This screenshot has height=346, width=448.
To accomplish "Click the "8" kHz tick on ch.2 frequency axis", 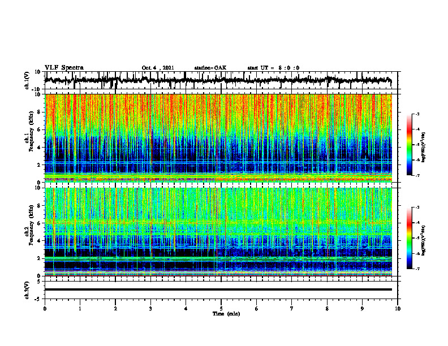I will pyautogui.click(x=39, y=206).
